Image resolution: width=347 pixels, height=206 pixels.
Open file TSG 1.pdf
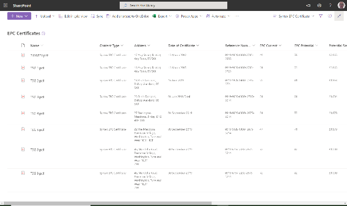tap(37, 68)
